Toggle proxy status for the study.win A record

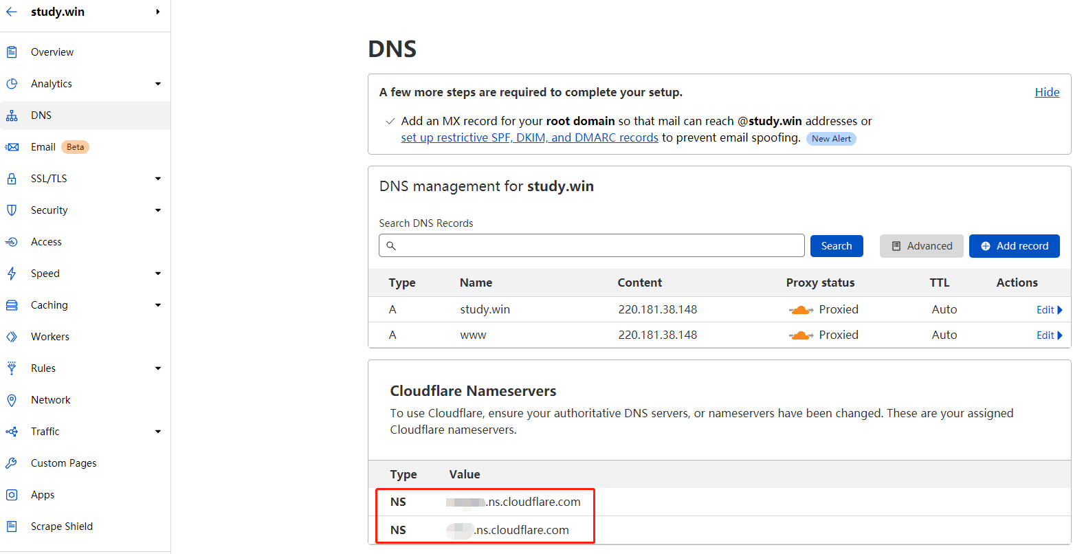tap(800, 309)
